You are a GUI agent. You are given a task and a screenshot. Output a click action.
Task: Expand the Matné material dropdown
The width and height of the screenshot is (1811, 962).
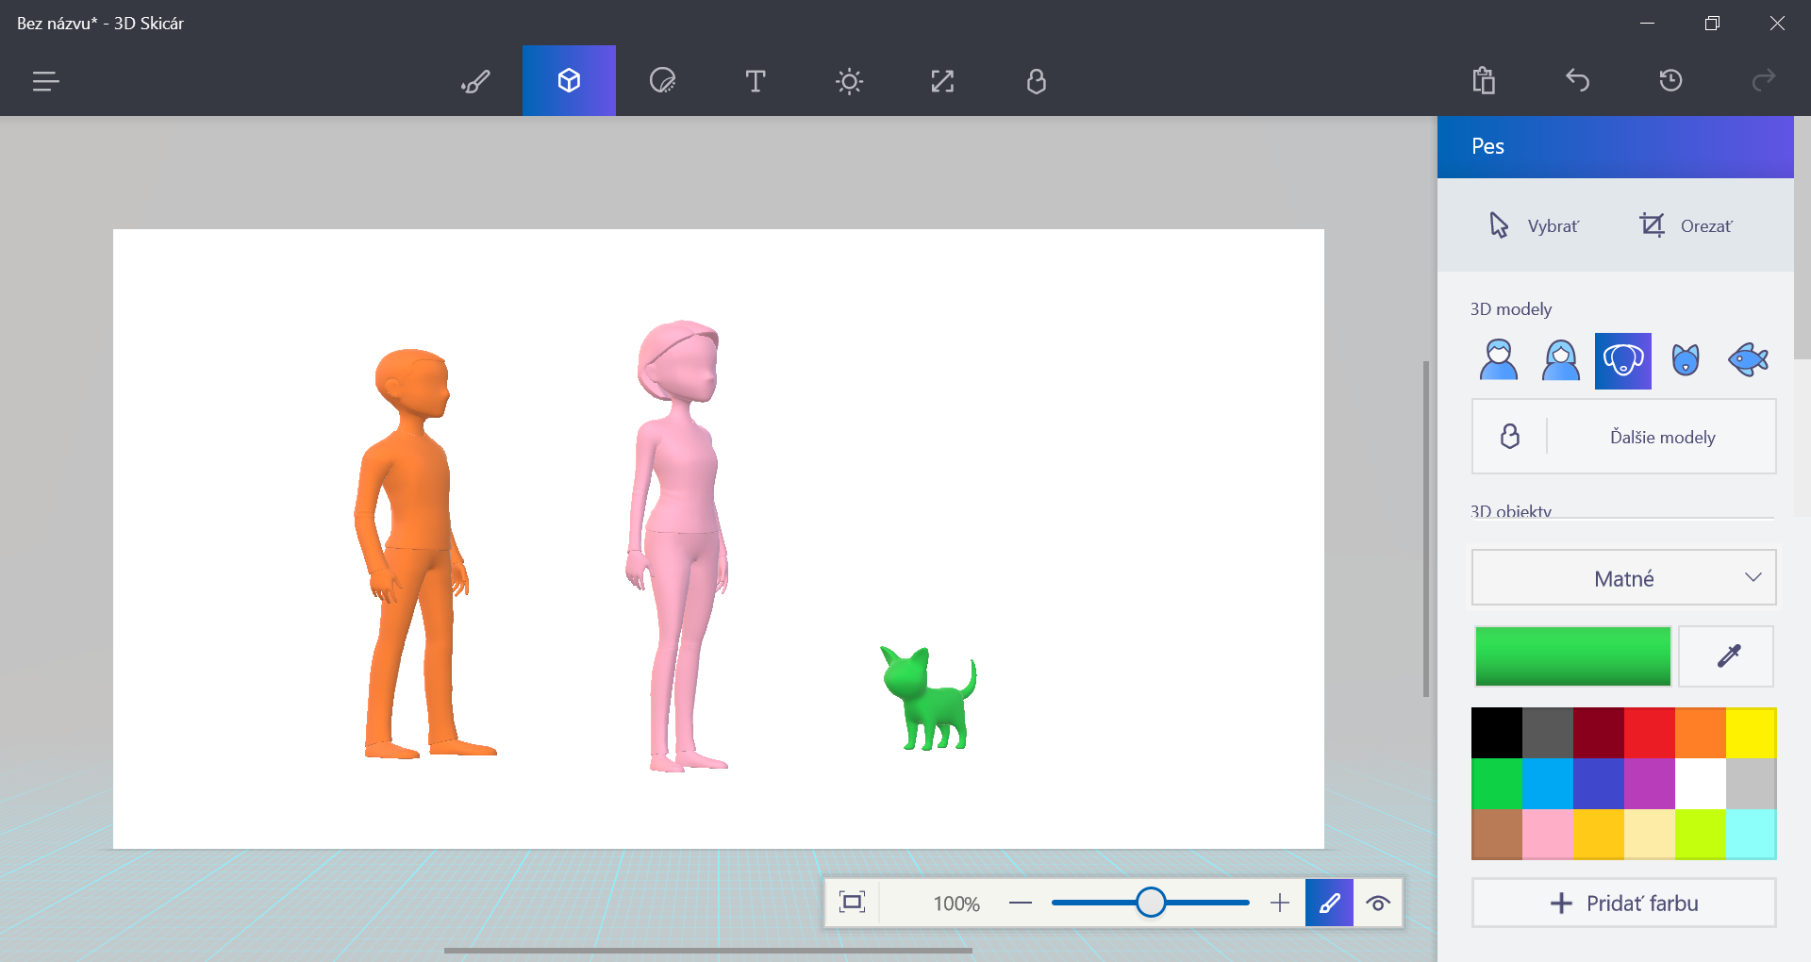click(1623, 578)
